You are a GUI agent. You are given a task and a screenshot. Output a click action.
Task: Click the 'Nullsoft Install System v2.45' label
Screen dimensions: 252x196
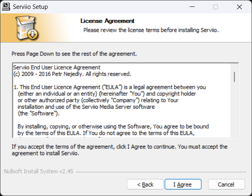click(x=39, y=171)
